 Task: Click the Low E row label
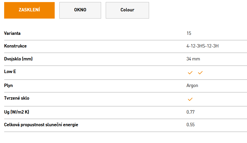10,72
